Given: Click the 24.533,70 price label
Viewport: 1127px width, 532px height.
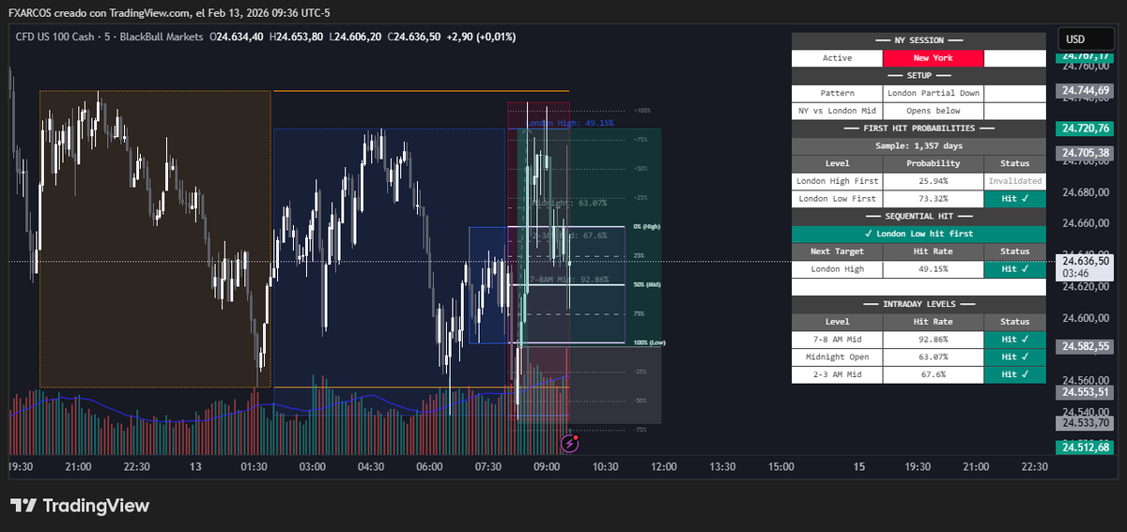Looking at the screenshot, I should pos(1085,423).
